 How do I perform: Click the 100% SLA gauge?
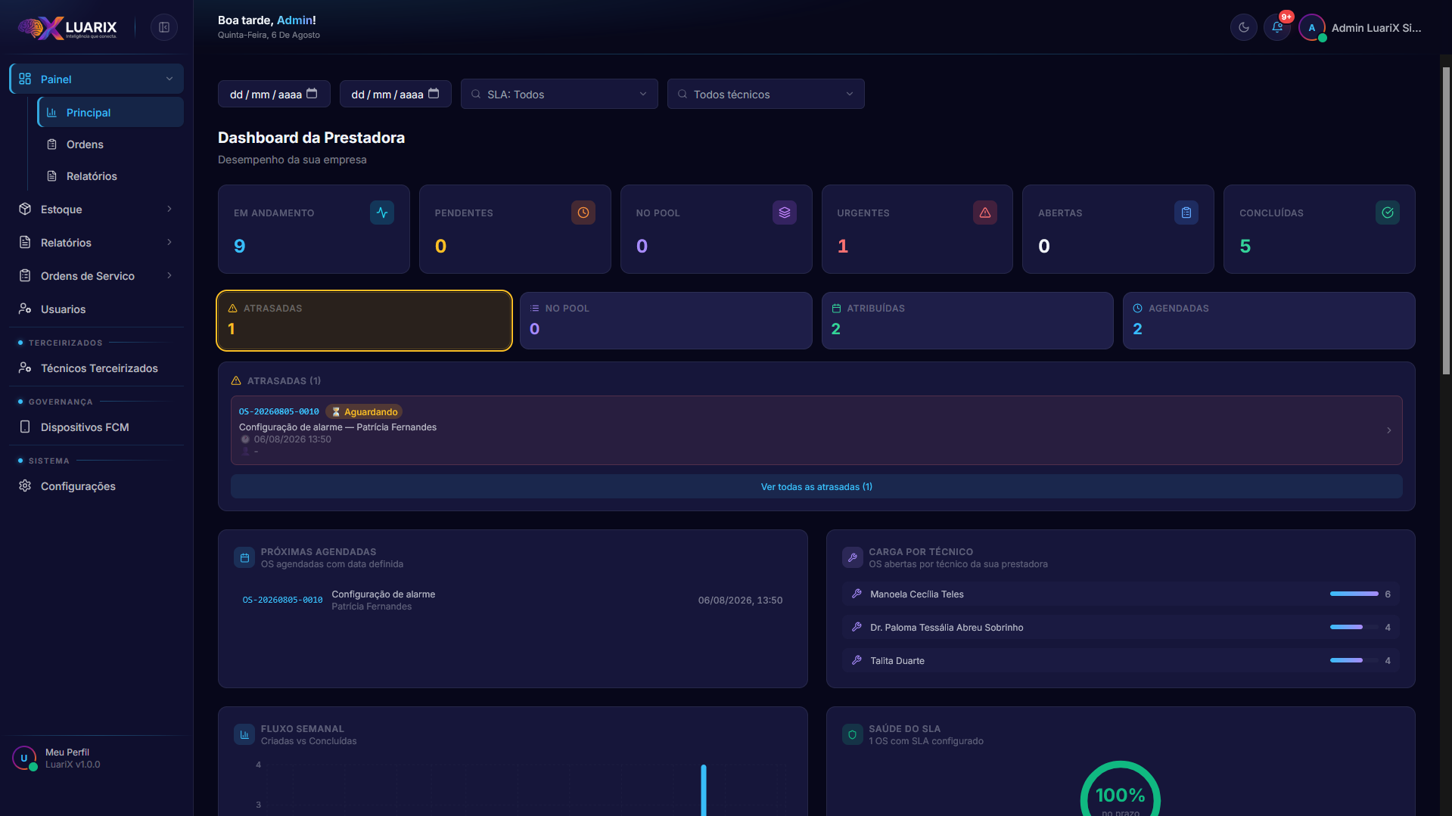[x=1121, y=789]
